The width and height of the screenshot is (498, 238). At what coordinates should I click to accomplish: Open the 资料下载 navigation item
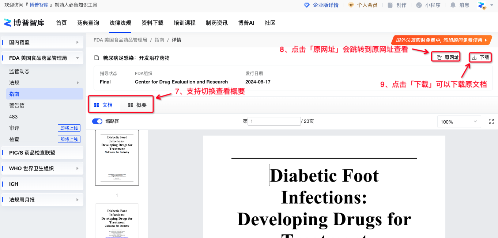coord(152,23)
